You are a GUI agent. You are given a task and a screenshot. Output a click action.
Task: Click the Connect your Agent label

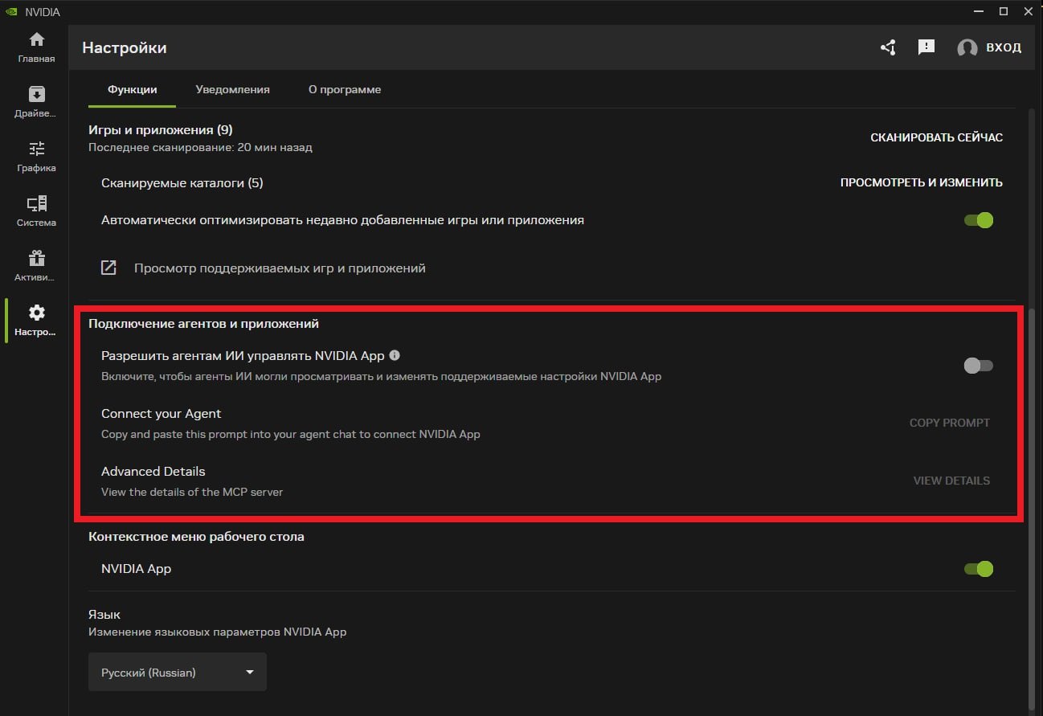tap(162, 414)
